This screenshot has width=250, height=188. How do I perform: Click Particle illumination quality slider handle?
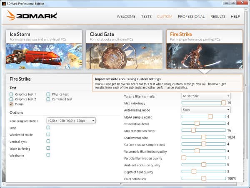184,158
